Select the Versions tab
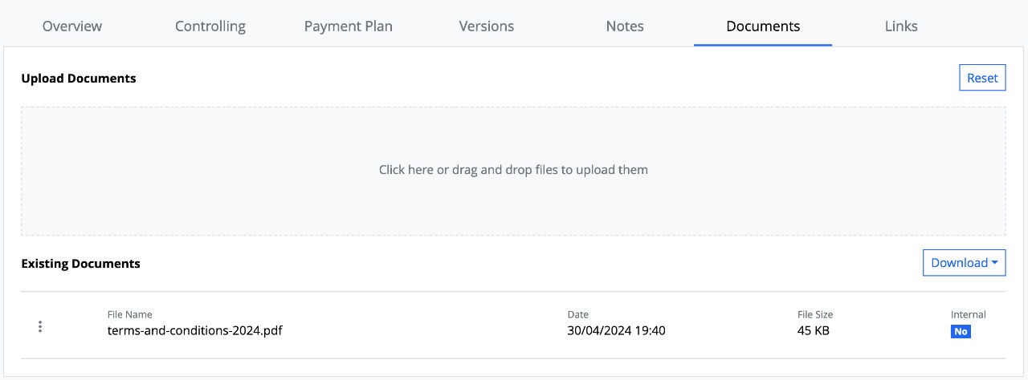1028x380 pixels. (x=487, y=26)
